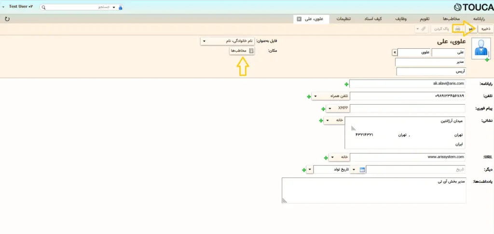Click the contact avatar picture
The width and height of the screenshot is (494, 234).
click(x=481, y=48)
